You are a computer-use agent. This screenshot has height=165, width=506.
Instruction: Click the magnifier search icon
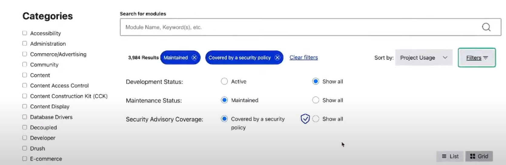point(486,27)
